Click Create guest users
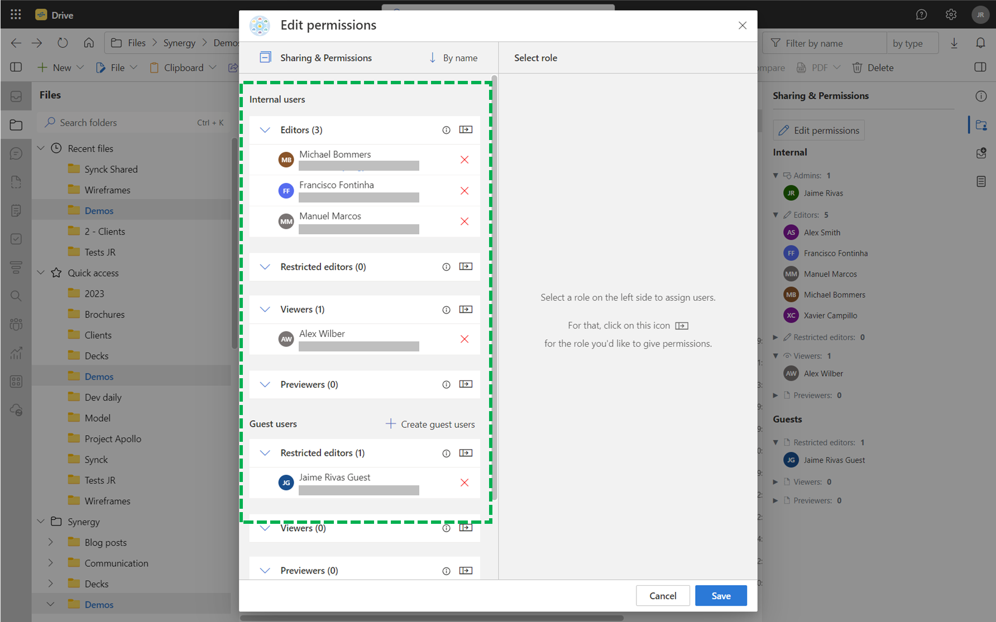This screenshot has height=622, width=996. point(430,424)
